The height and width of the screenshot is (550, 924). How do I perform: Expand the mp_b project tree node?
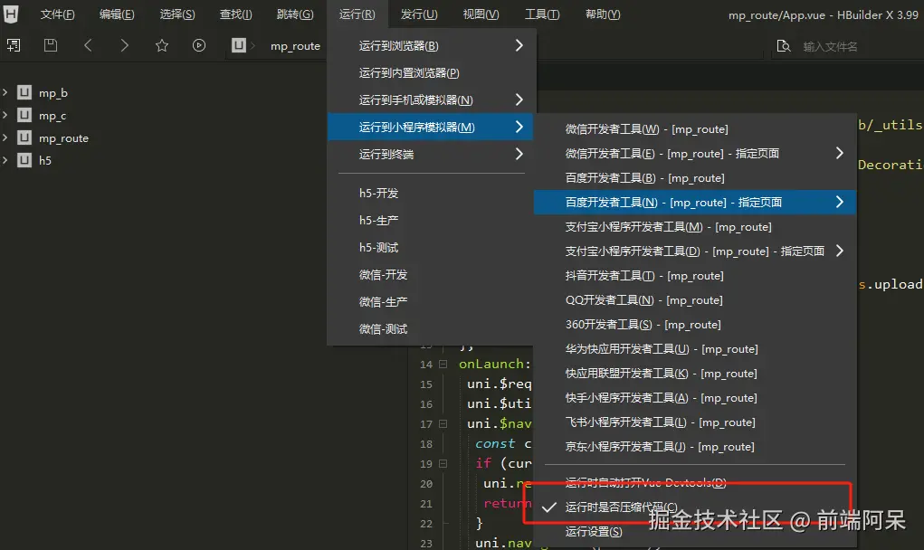coord(5,92)
